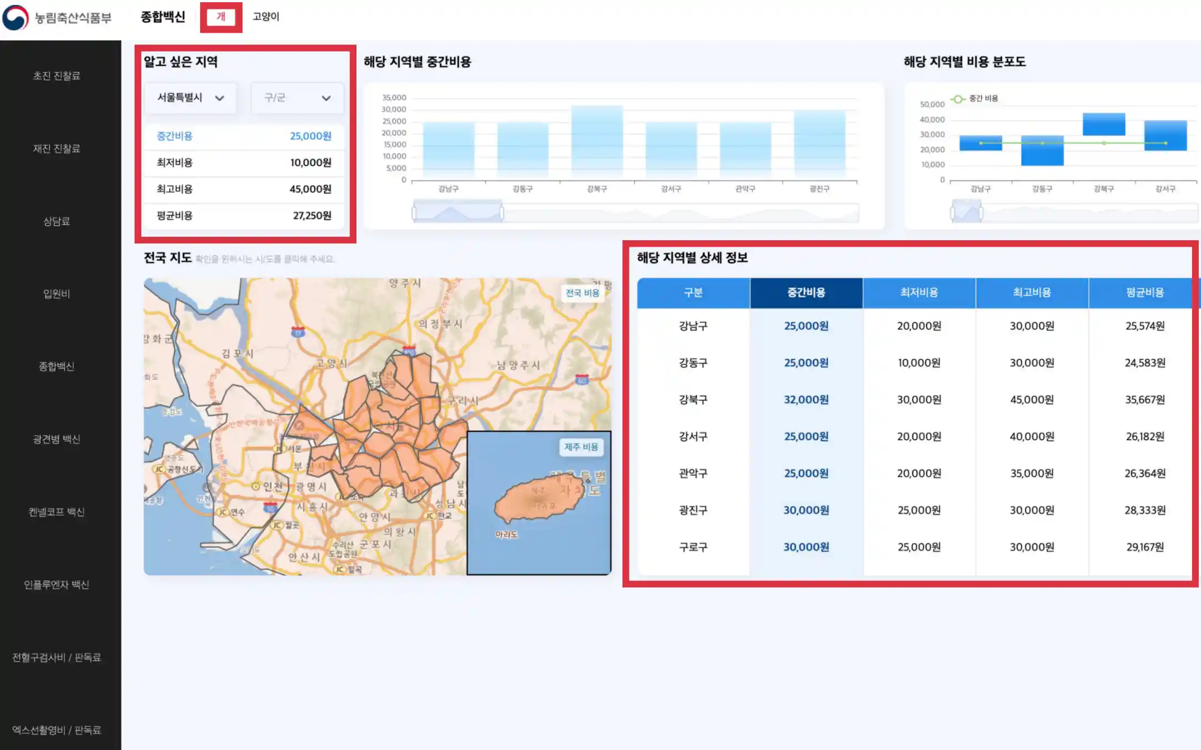Image resolution: width=1201 pixels, height=750 pixels.
Task: Open 전혈구검사비 / 판독료 sidebar item
Action: (57, 657)
